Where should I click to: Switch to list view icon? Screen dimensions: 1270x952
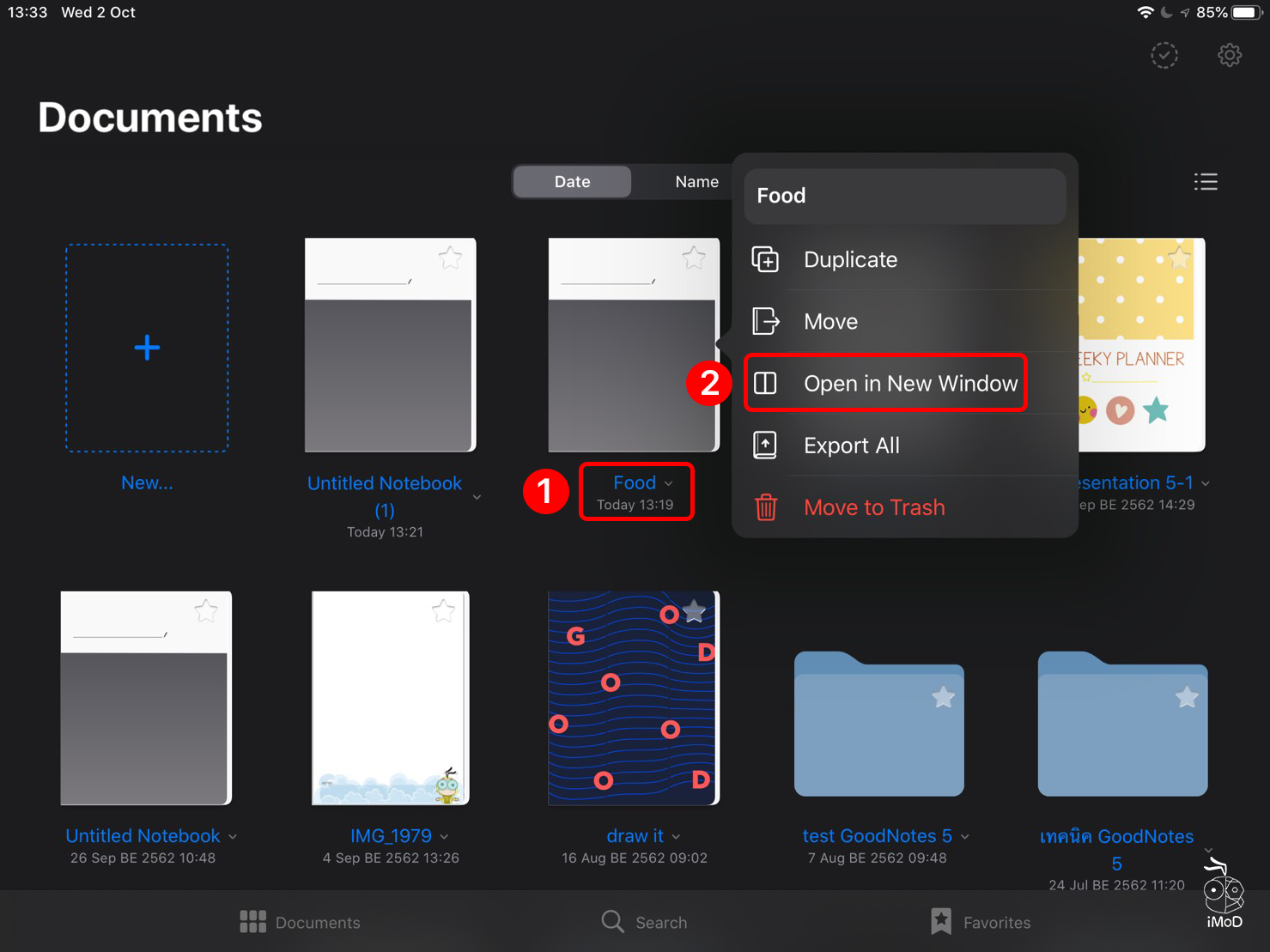coord(1205,182)
